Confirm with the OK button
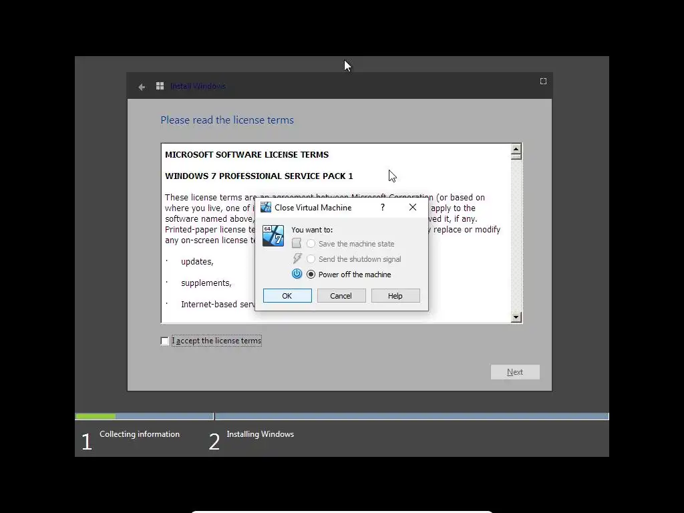 coord(287,296)
